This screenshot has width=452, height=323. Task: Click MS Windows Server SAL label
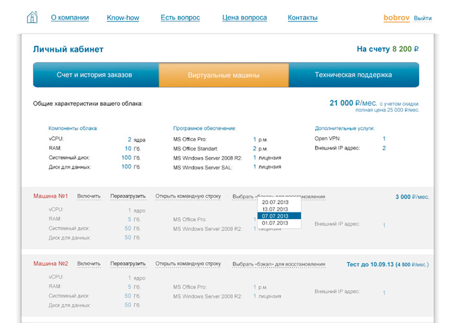203,167
